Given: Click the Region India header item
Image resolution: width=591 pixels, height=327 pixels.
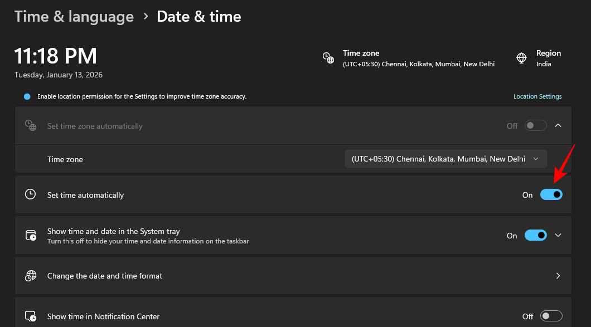Looking at the screenshot, I should tap(548, 58).
